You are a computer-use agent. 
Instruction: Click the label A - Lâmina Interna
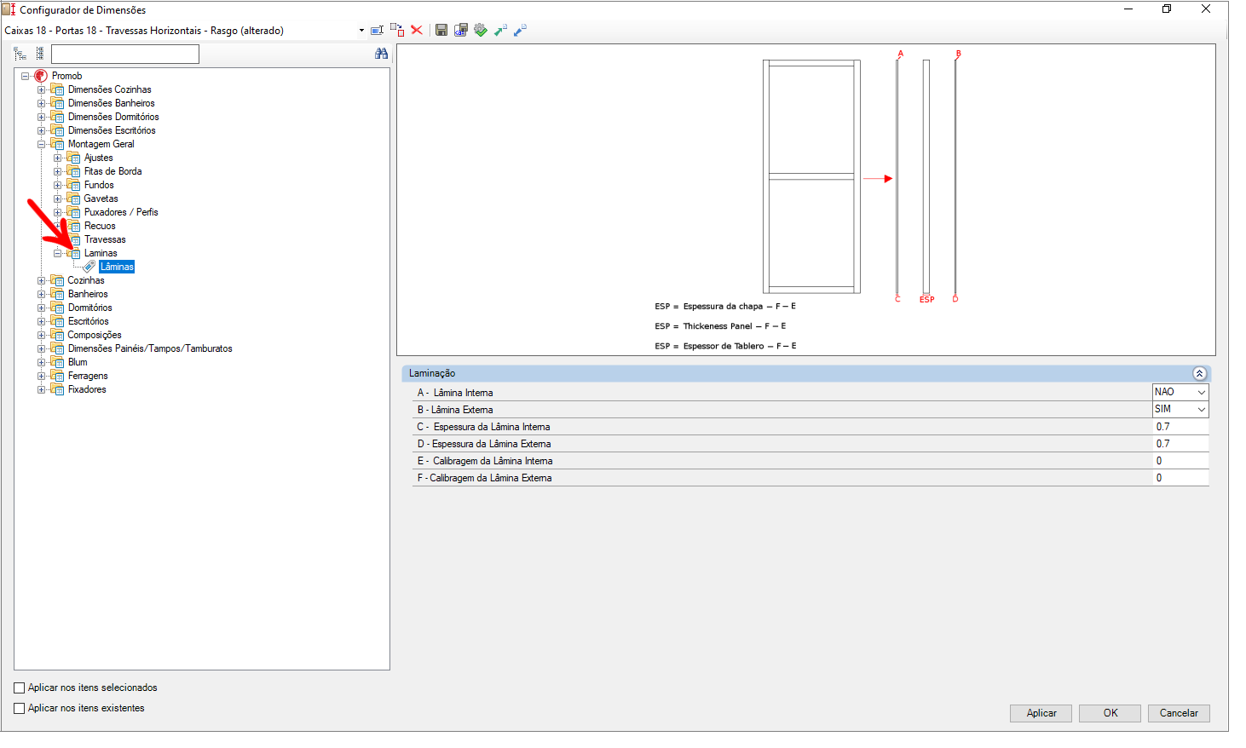click(455, 393)
